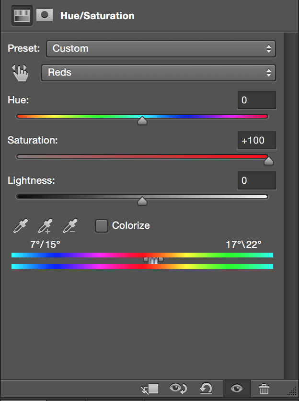Click the Hue/Saturation adjustment icon
The height and width of the screenshot is (401, 299).
pyautogui.click(x=22, y=15)
